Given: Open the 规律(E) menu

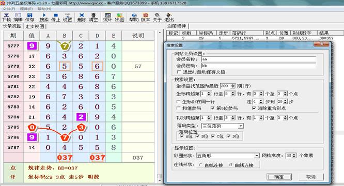Looking at the screenshot, I should (26, 9).
